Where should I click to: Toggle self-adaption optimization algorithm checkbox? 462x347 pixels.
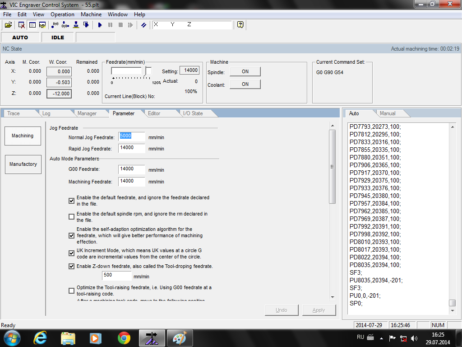point(71,235)
